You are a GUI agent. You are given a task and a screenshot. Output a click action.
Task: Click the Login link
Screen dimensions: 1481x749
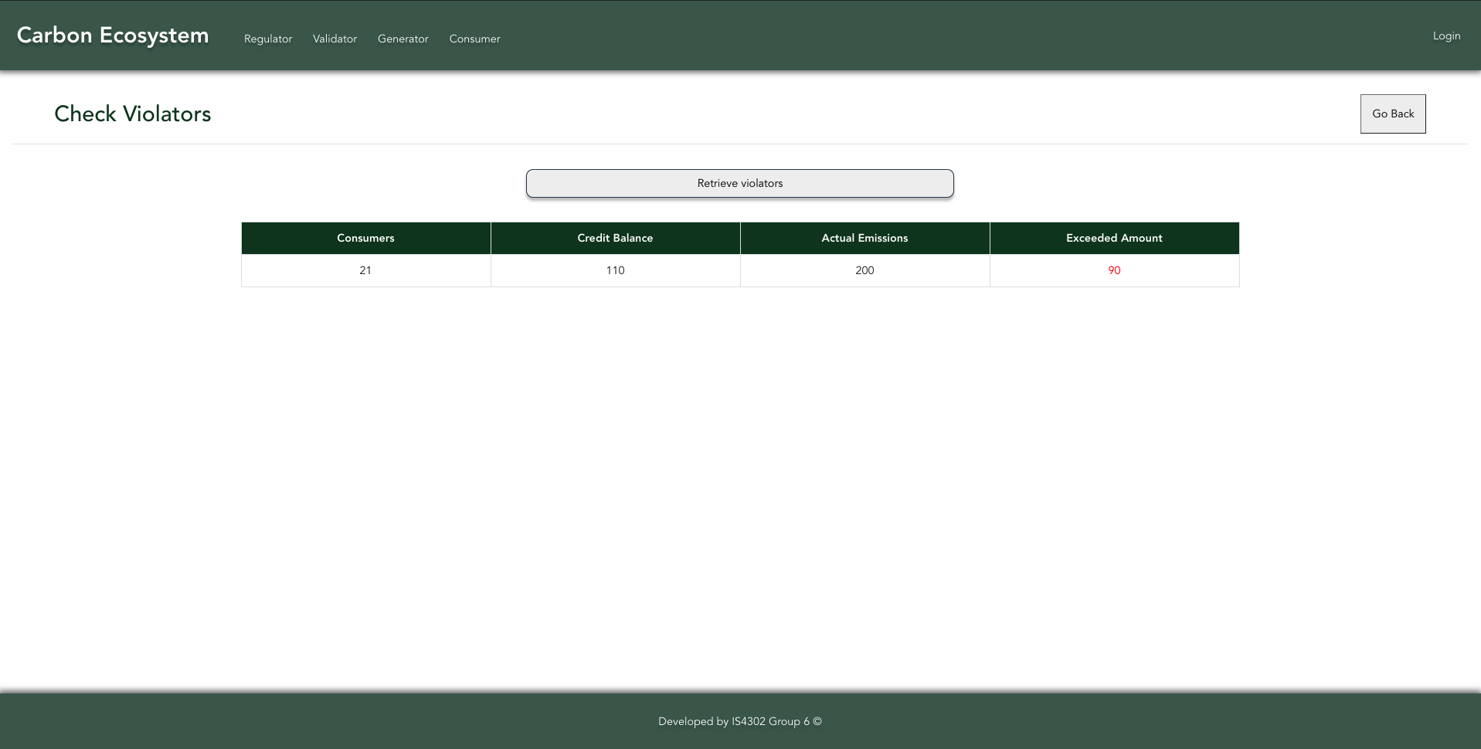click(1446, 36)
